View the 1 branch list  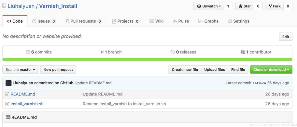coord(111,52)
